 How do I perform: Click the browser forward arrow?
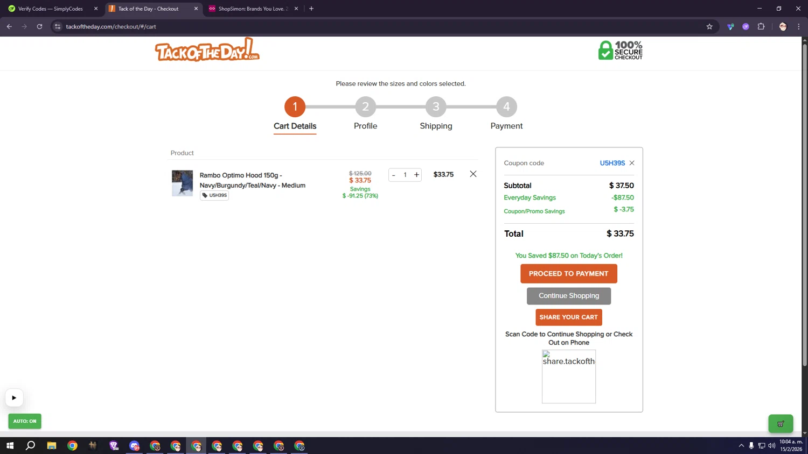(24, 26)
